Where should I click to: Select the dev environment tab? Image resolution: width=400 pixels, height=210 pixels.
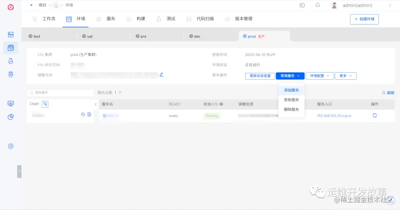click(195, 36)
